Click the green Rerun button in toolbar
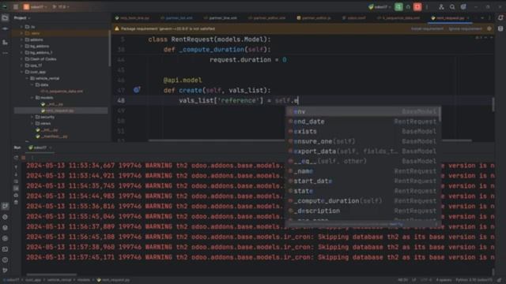Image resolution: width=506 pixels, height=284 pixels. pyautogui.click(x=398, y=7)
